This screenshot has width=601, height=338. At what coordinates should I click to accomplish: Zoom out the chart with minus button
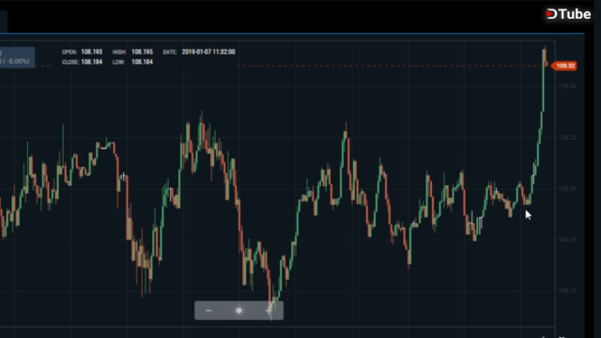tap(208, 311)
